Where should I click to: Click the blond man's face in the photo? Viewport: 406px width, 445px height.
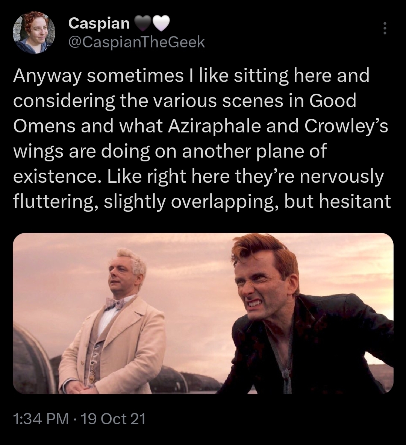pos(123,274)
